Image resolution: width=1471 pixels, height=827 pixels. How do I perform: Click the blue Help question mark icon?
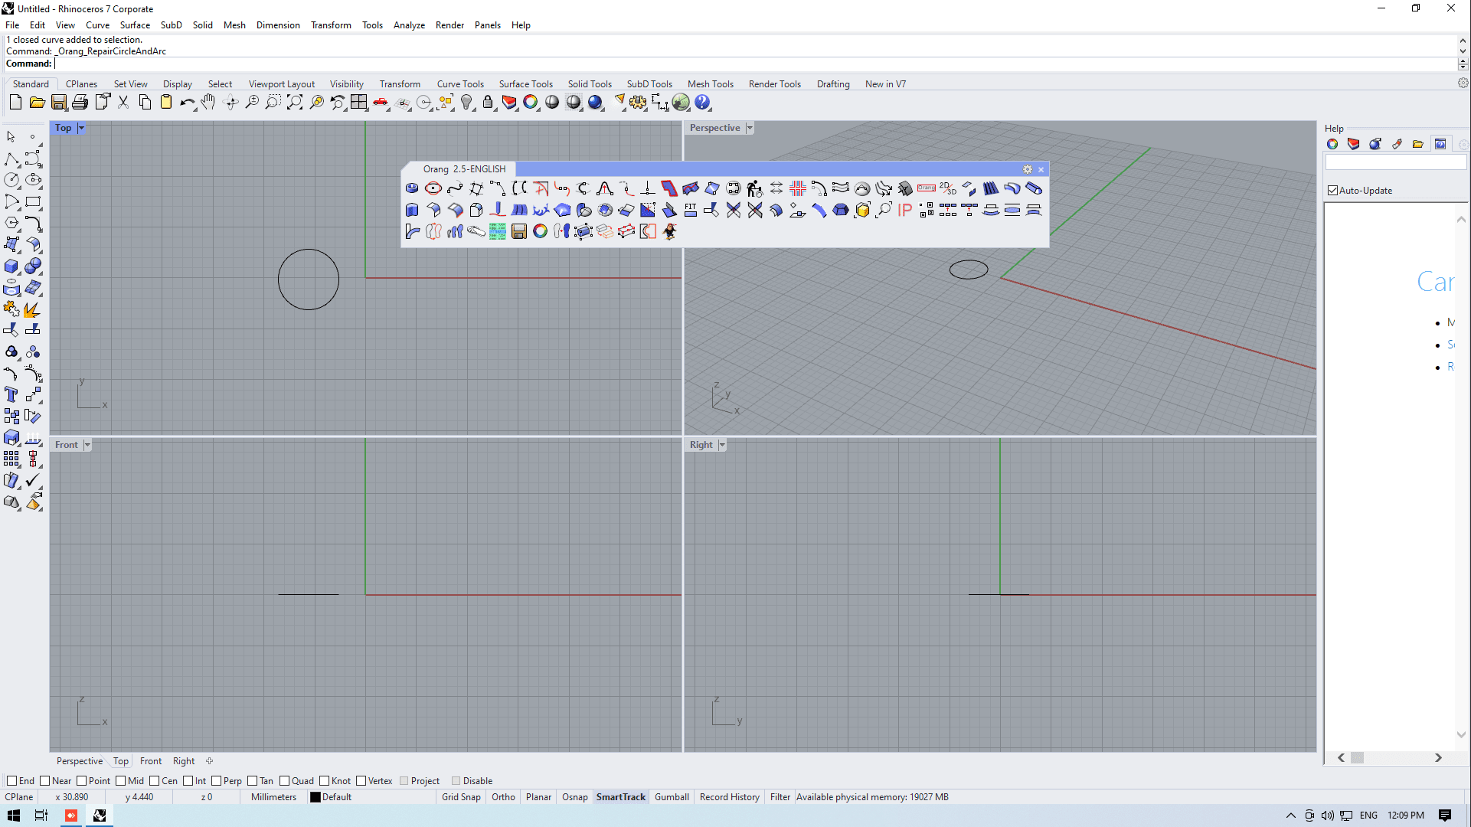pos(702,103)
